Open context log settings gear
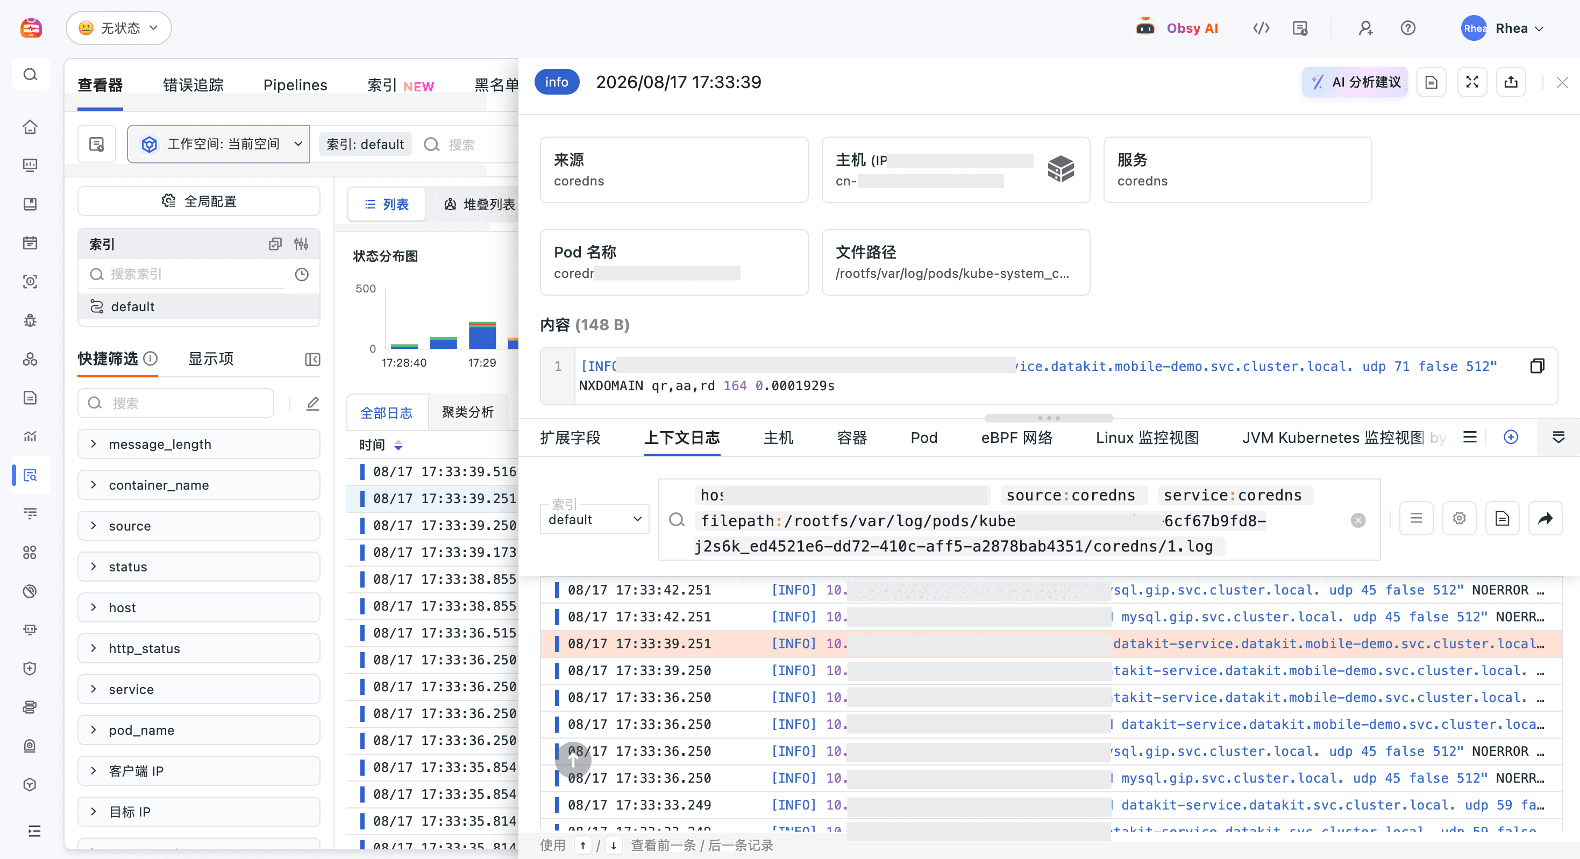The image size is (1580, 859). click(1459, 519)
